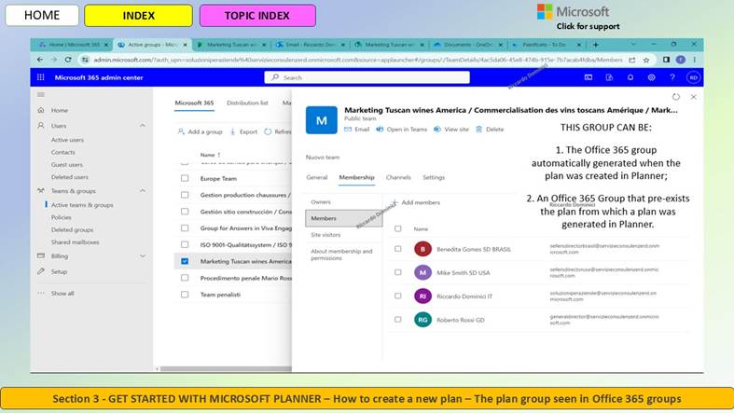The width and height of the screenshot is (734, 413).
Task: Open About membership and permissions
Action: (x=341, y=255)
